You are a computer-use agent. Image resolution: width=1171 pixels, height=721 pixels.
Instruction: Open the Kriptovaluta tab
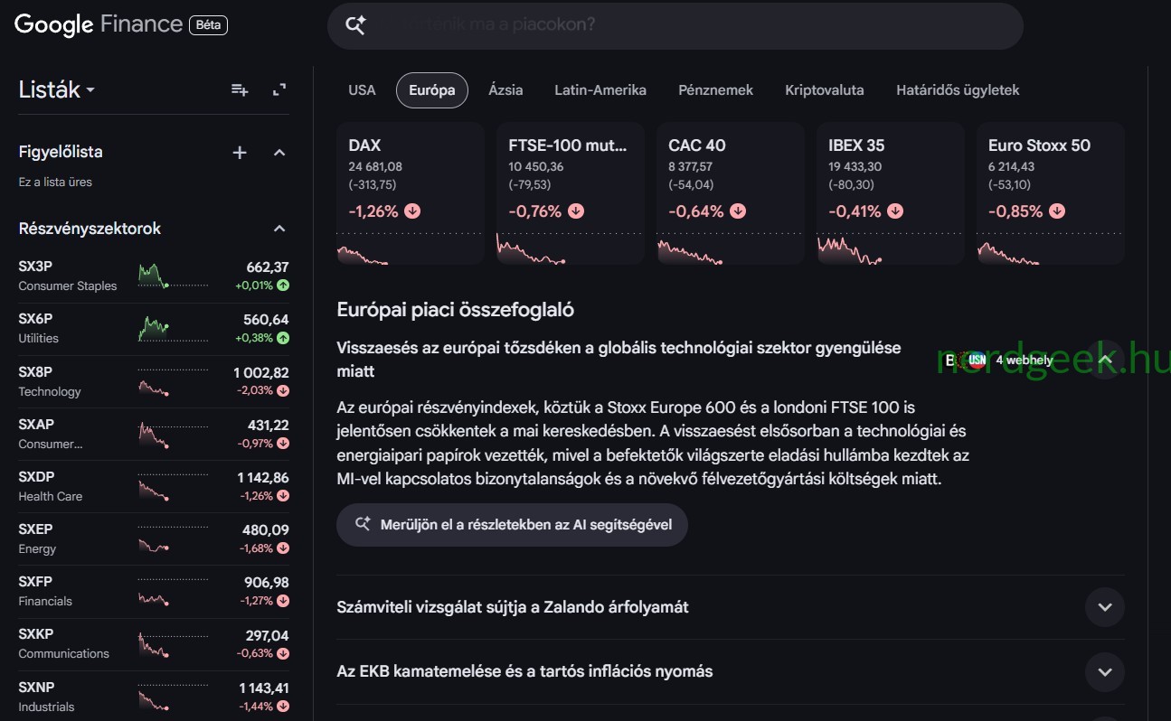(x=825, y=90)
